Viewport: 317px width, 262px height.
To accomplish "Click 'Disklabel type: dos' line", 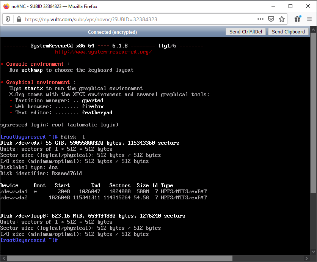I will [x=29, y=167].
